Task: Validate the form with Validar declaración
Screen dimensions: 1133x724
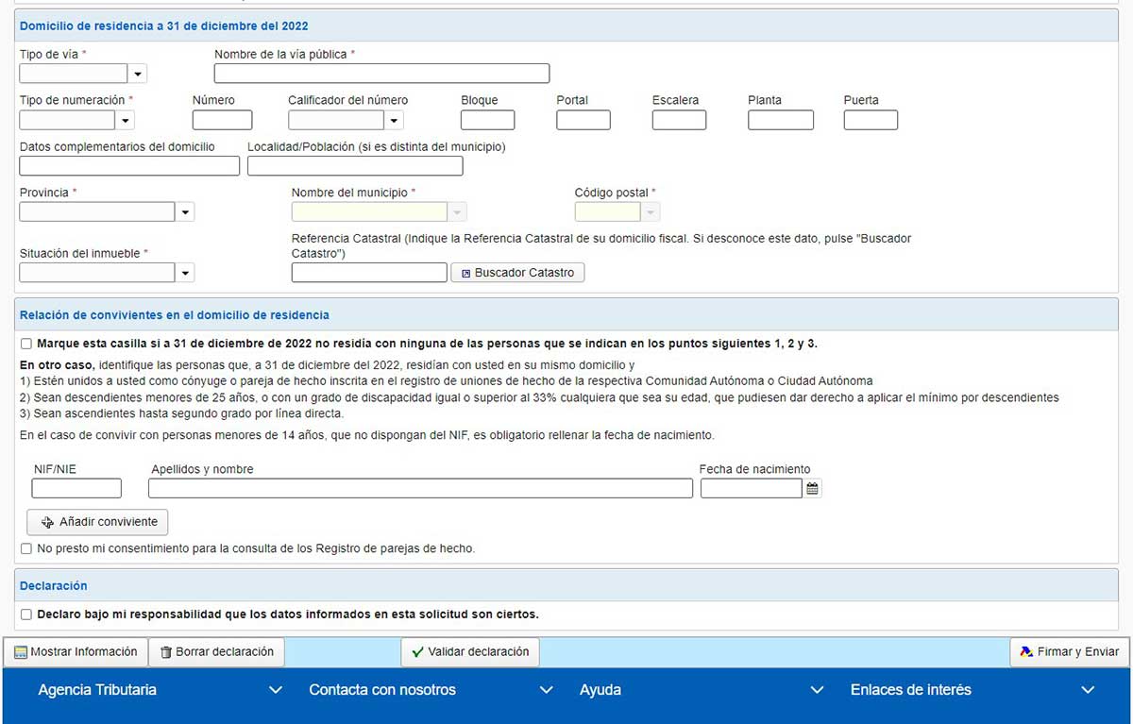Action: (470, 652)
